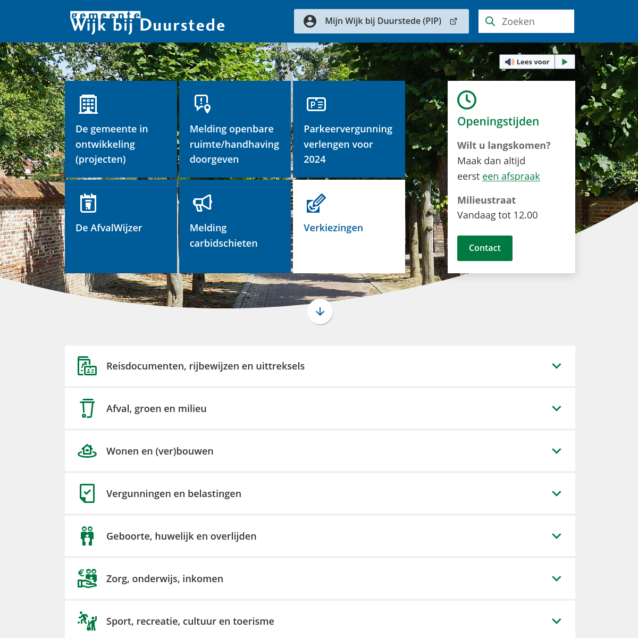Click the trash bin icon beside Afval

point(87,408)
